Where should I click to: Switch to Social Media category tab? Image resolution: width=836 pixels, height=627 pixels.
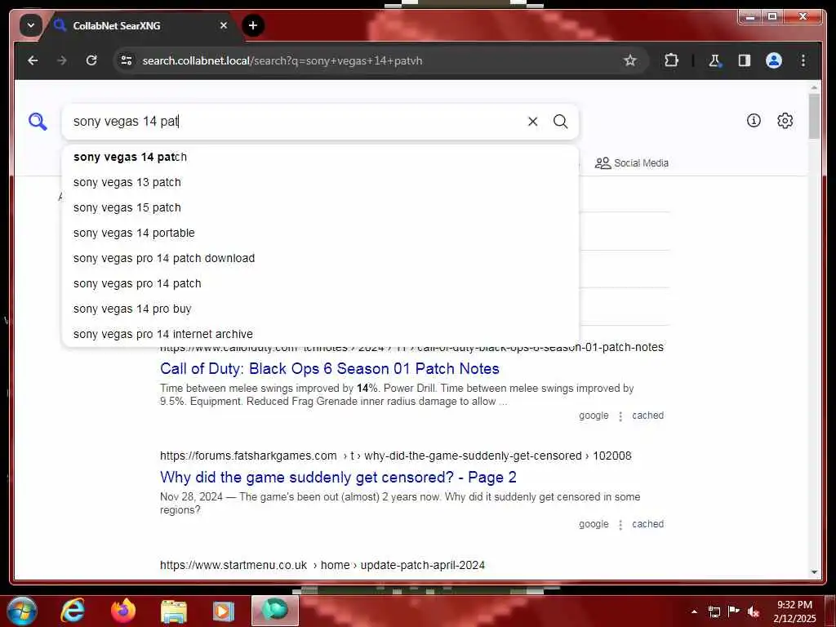[x=631, y=162]
